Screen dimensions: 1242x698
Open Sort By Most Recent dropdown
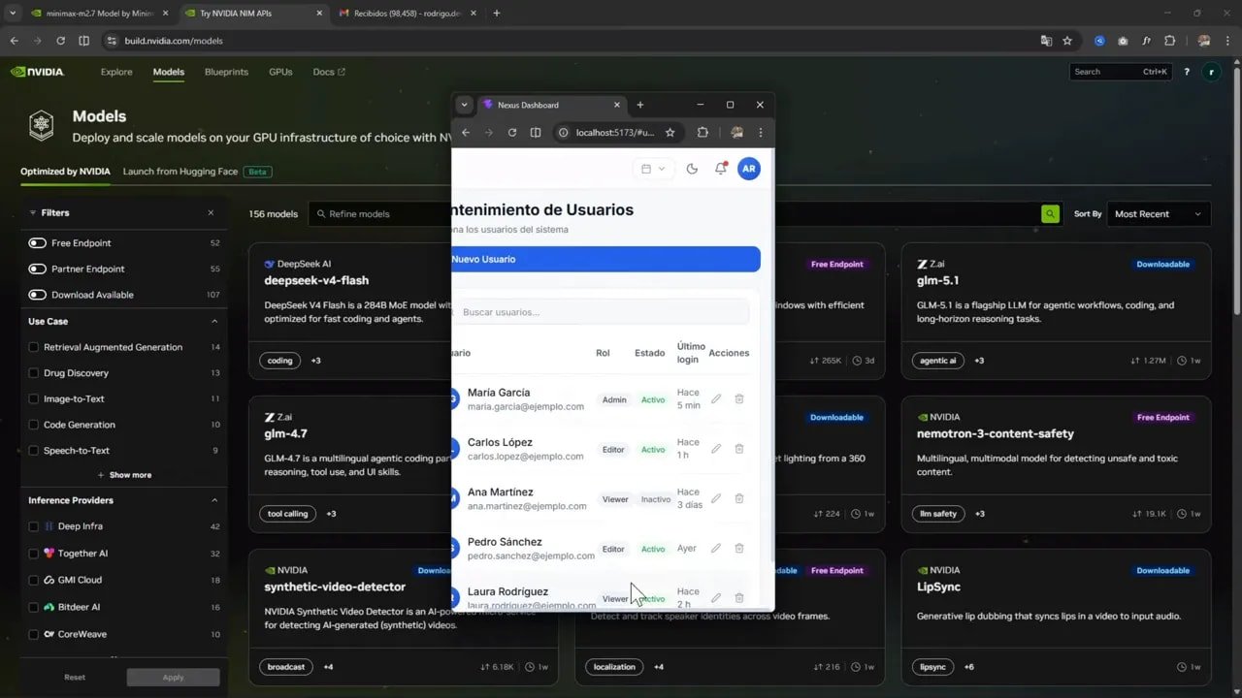pyautogui.click(x=1159, y=214)
